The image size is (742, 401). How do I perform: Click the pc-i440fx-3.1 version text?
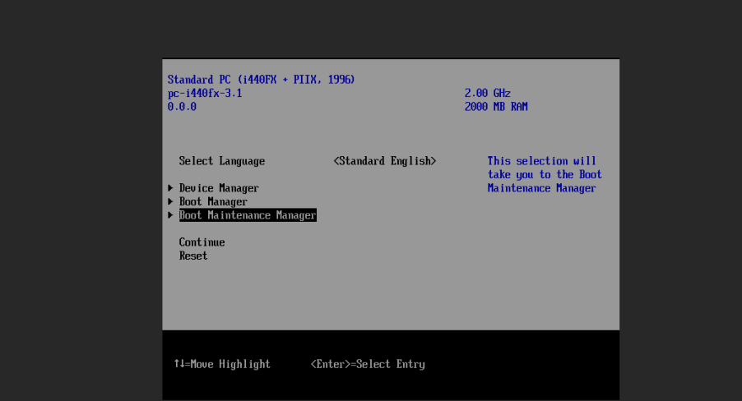pos(205,93)
